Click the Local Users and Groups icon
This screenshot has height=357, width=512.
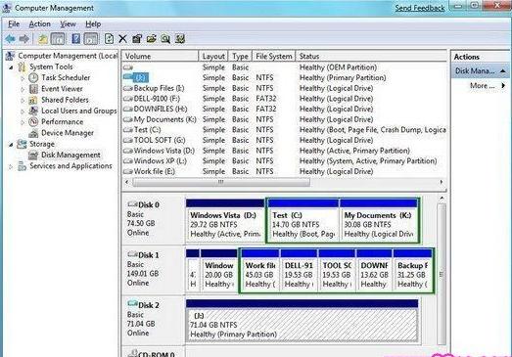(x=33, y=111)
